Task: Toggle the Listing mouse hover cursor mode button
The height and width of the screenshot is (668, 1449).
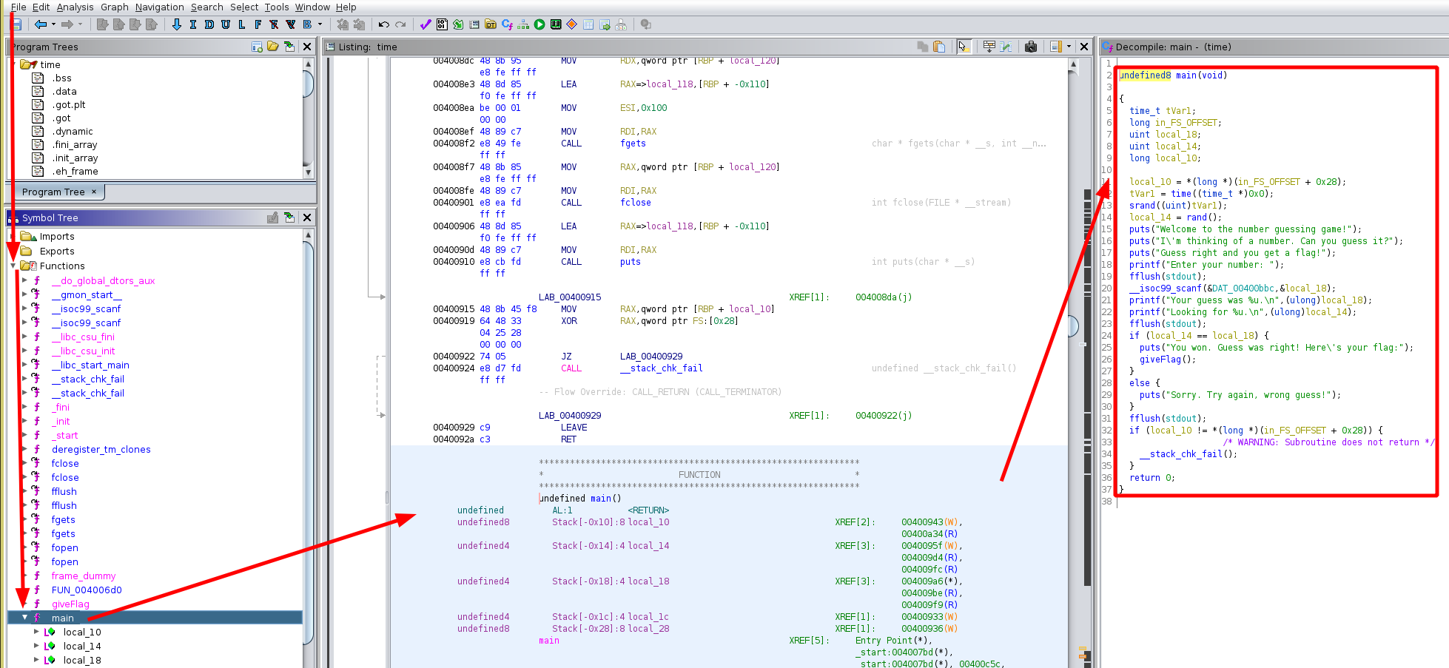Action: point(963,47)
